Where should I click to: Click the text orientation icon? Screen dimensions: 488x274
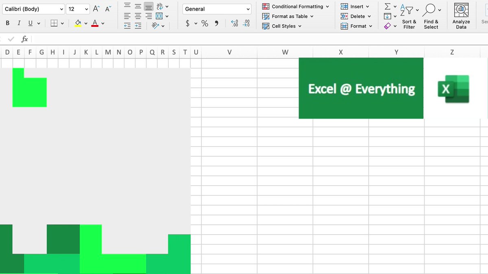155,26
